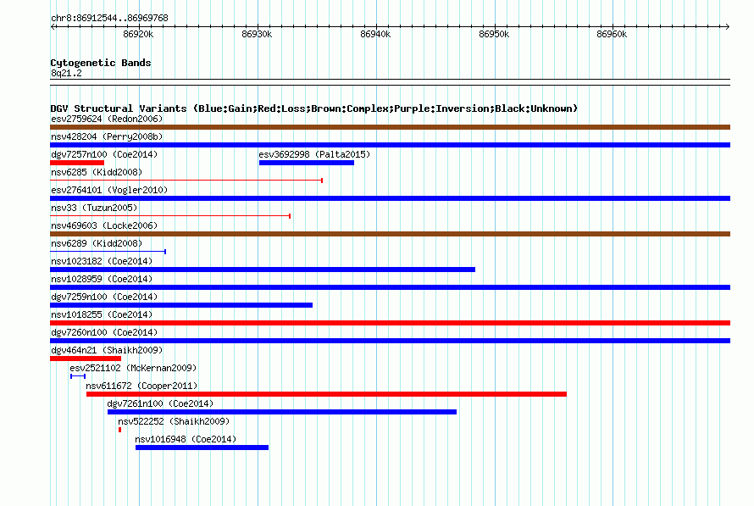Select the red nsv1018255 loss bar
This screenshot has height=506, width=754.
click(x=390, y=323)
